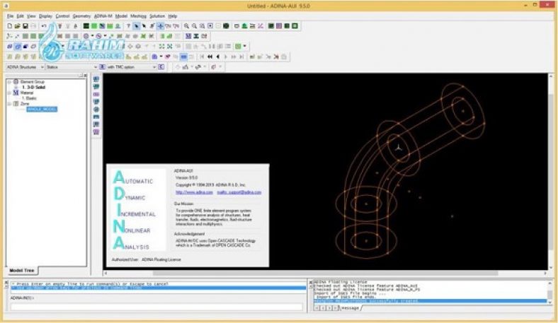The height and width of the screenshot is (323, 558).
Task: Click the fast rewind double-arrow icon
Action: [x=210, y=57]
